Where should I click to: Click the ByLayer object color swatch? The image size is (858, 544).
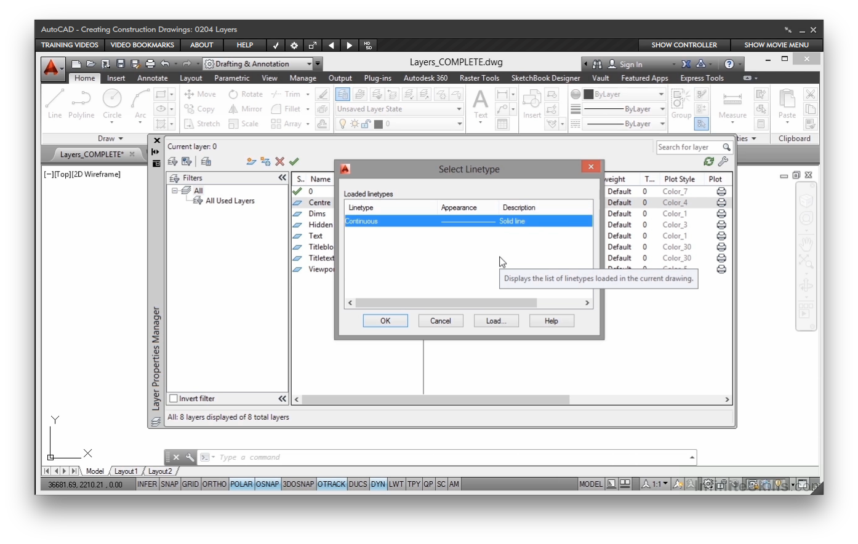point(588,94)
